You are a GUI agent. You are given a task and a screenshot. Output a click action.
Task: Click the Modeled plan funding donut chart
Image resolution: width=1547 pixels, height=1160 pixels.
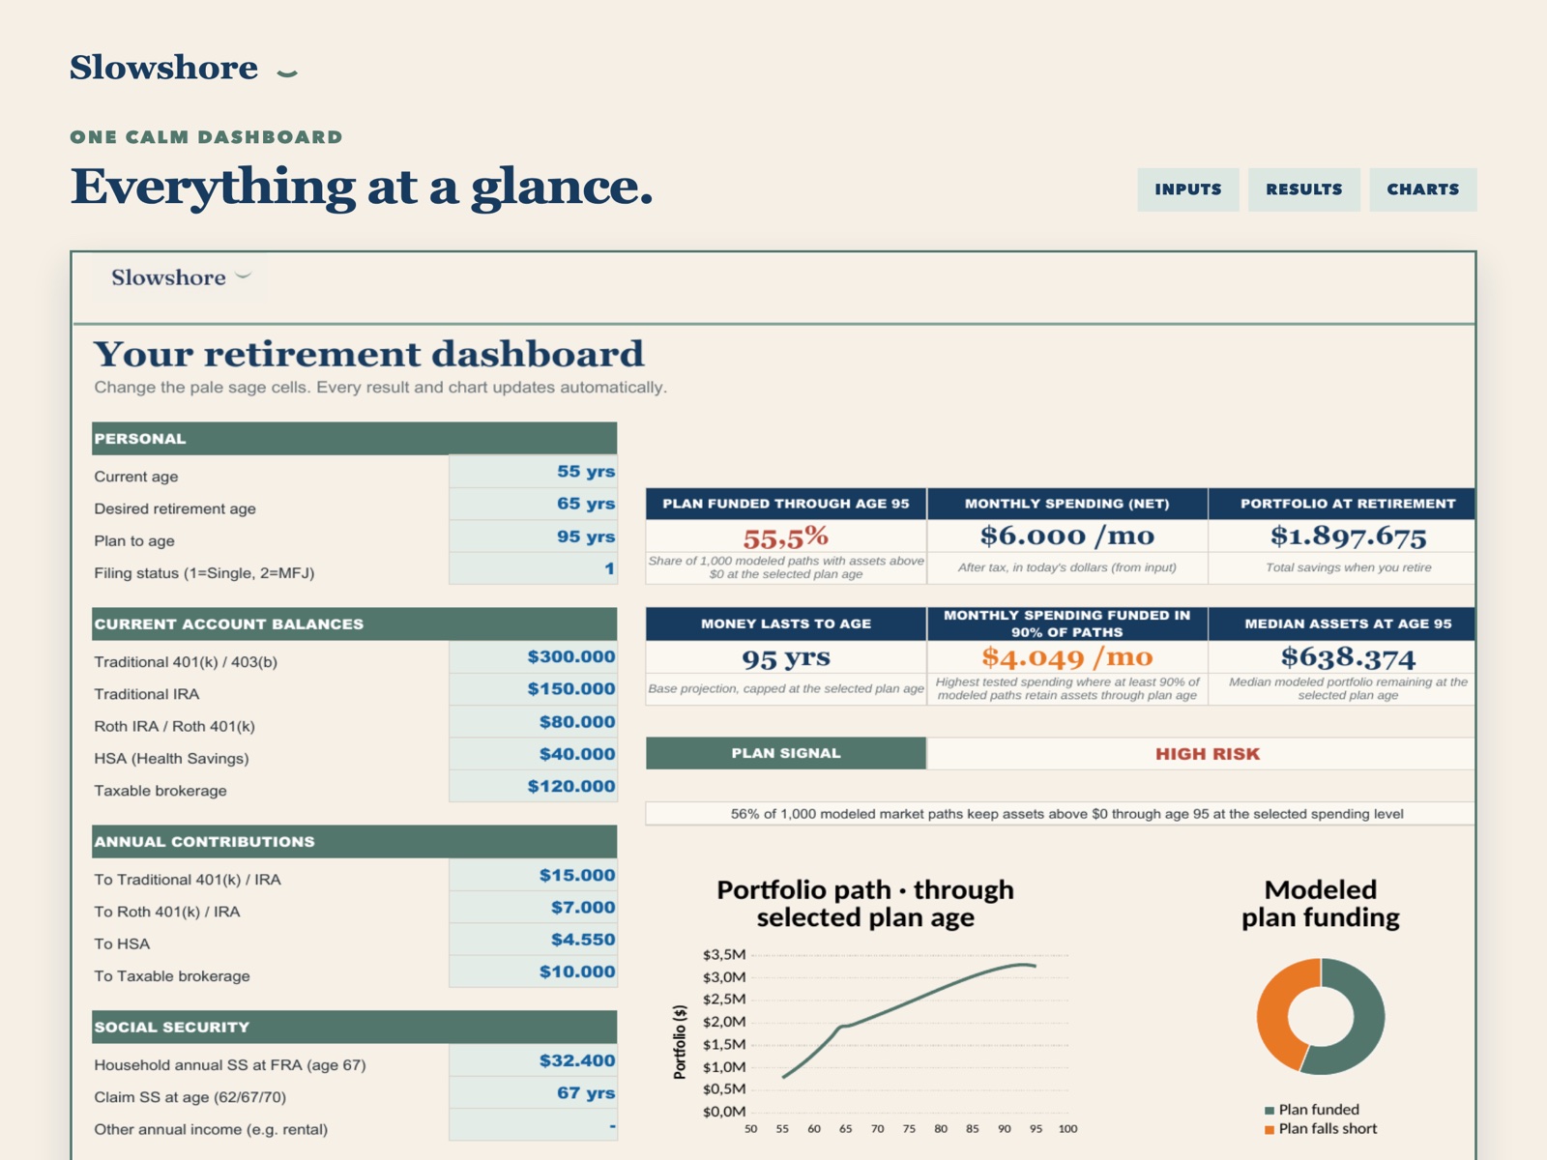[x=1321, y=1016]
